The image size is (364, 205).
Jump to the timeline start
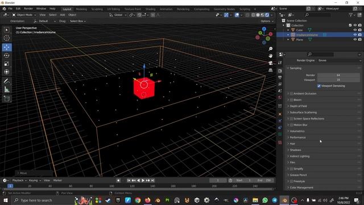[x=129, y=181]
